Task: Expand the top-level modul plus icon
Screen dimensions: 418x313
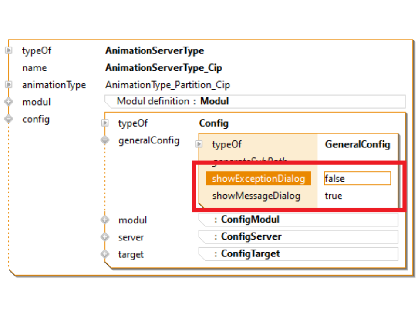Action: pyautogui.click(x=8, y=102)
